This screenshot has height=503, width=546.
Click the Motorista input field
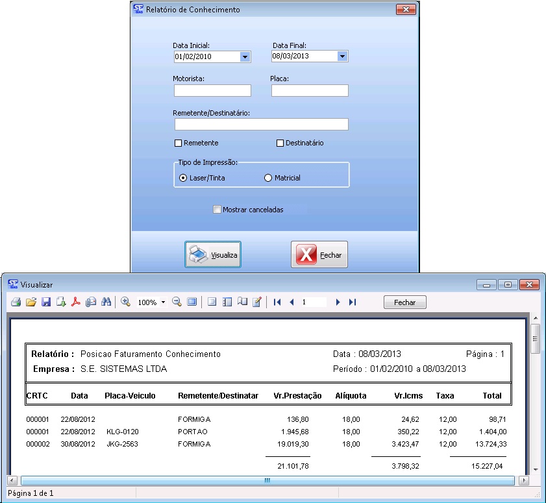tap(212, 91)
